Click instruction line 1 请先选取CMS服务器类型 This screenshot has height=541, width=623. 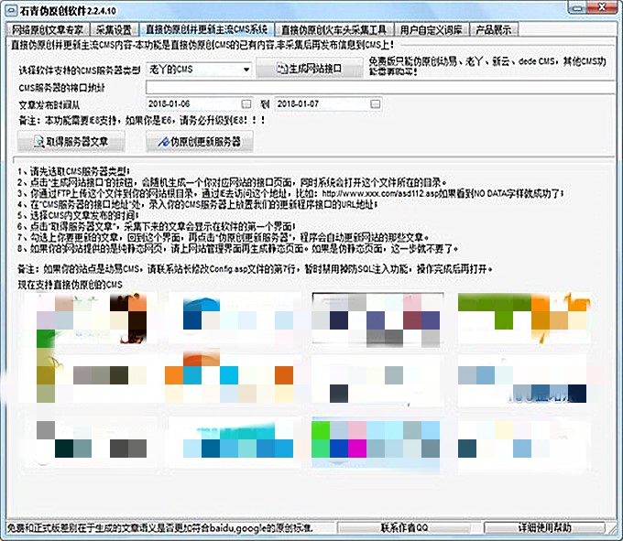coord(74,171)
